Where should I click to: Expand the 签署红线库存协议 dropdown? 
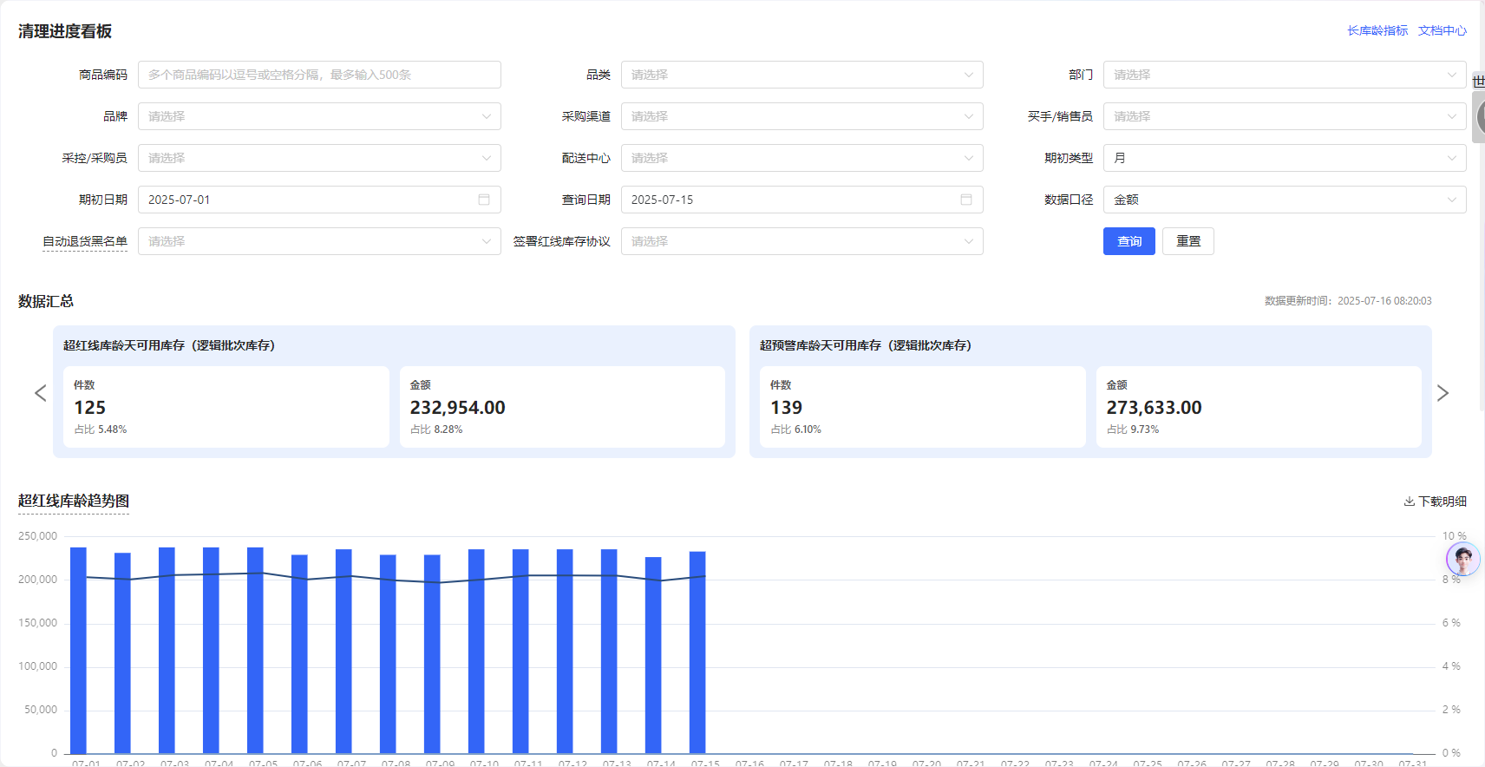point(801,241)
